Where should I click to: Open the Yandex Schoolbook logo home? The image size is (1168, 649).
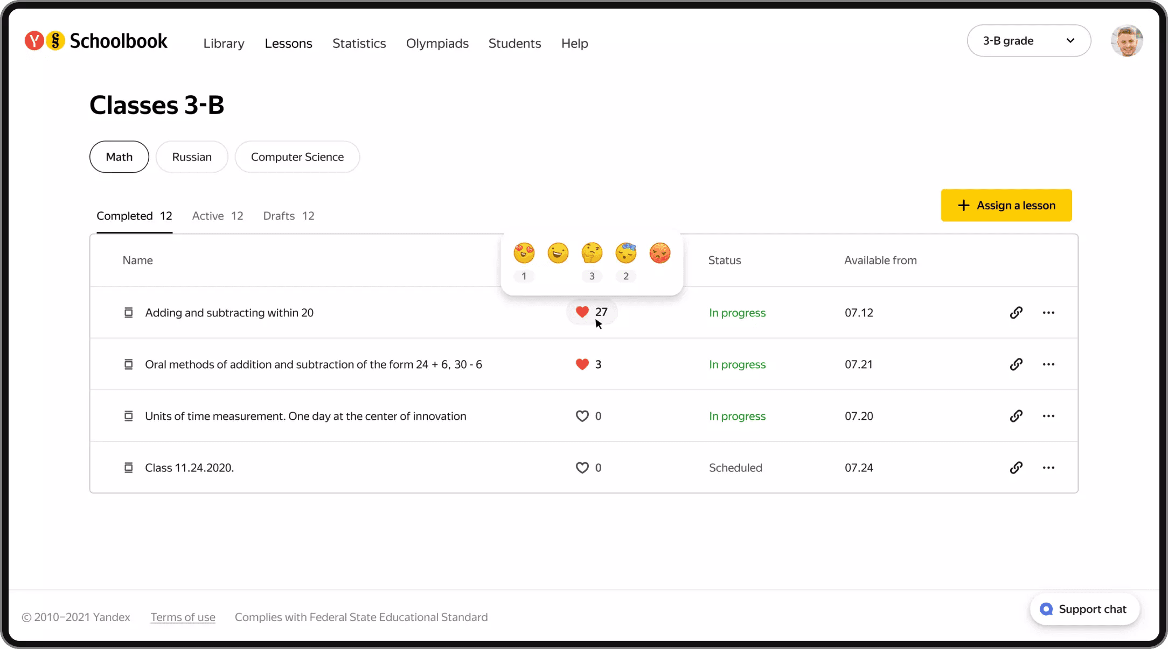[96, 41]
